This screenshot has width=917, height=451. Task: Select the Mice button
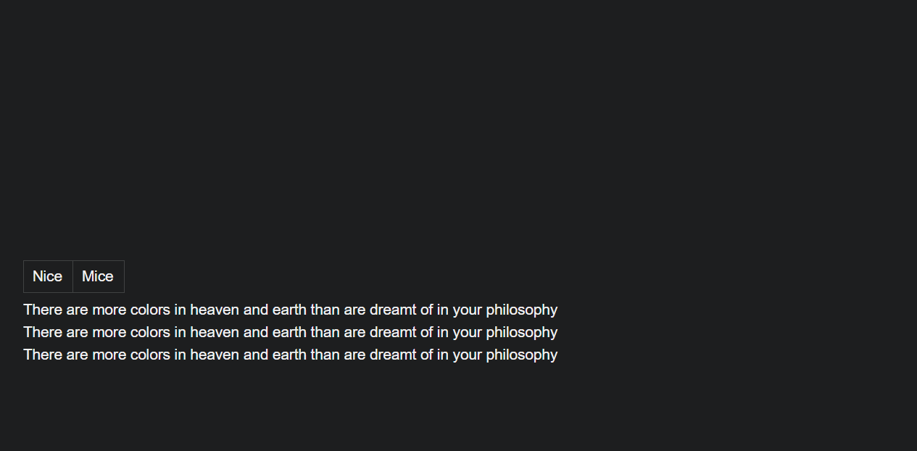99,276
